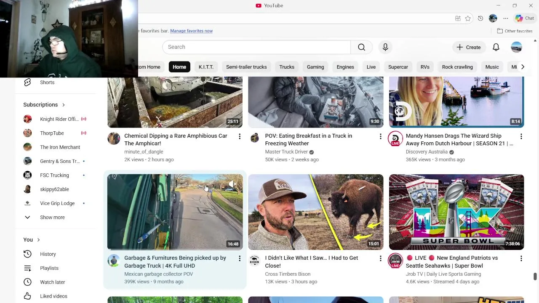Open more options for Super Bowl video
Viewport: 539px width, 303px height.
tap(521, 258)
